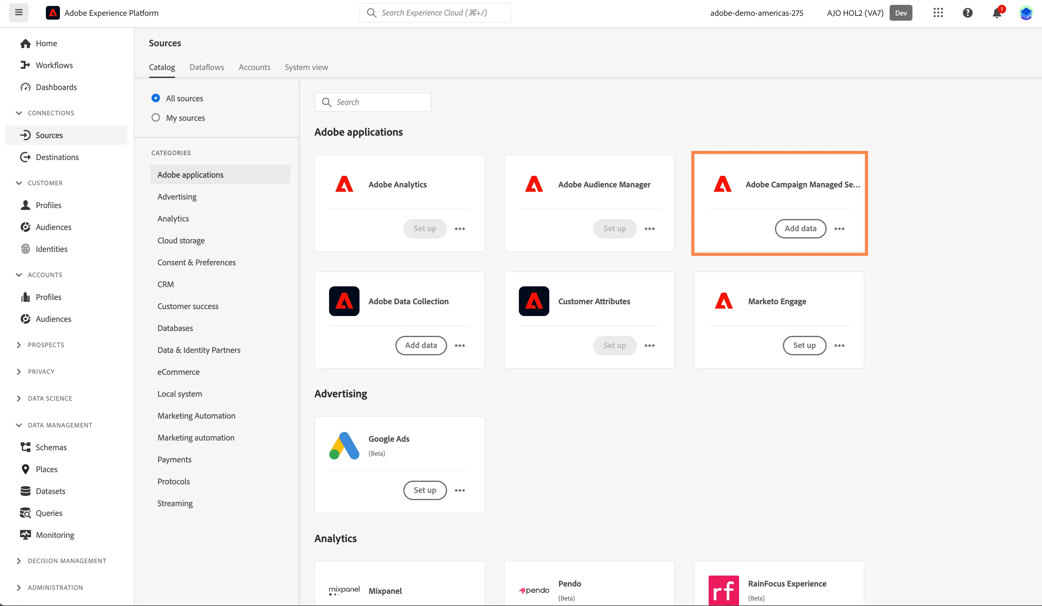Select the All sources radio button

point(155,98)
